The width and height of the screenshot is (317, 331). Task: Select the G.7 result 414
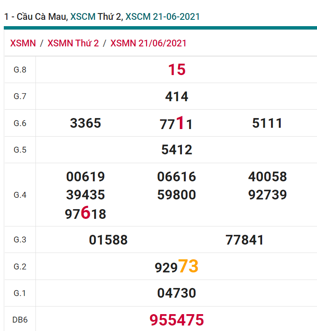pyautogui.click(x=176, y=97)
